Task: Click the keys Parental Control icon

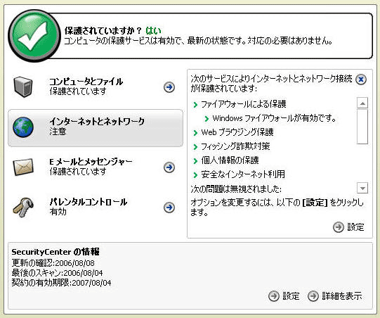Action: pos(23,208)
